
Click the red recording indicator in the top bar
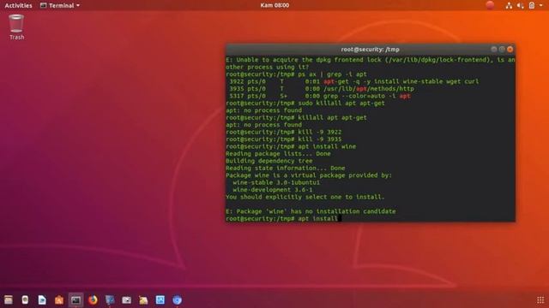coord(490,5)
